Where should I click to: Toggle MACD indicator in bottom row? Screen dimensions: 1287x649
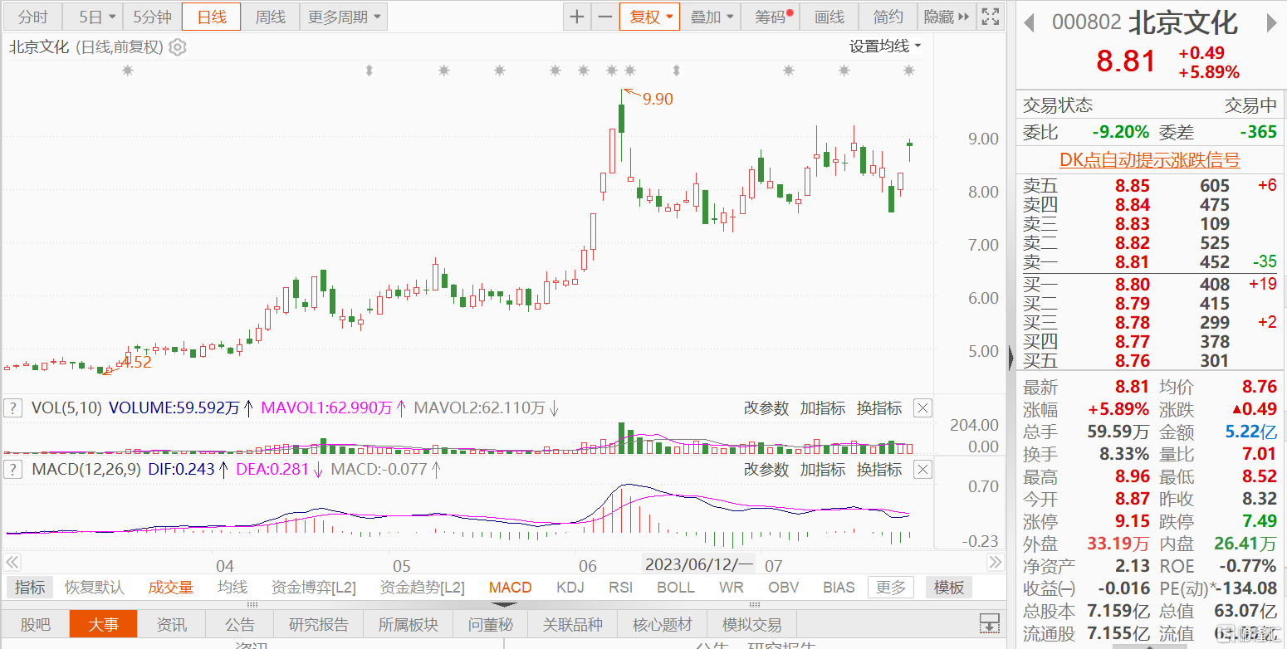(x=510, y=588)
